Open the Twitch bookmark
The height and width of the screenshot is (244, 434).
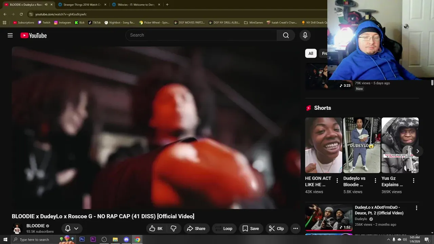[44, 22]
